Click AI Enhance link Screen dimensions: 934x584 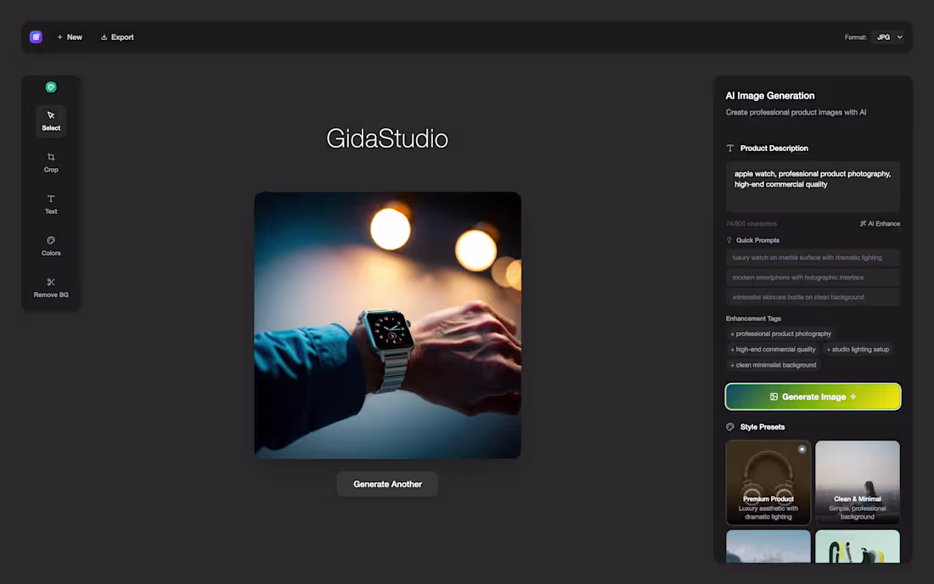880,224
